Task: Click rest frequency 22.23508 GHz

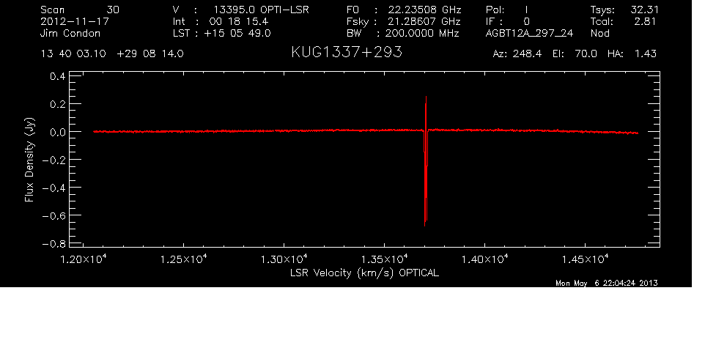Action: tap(424, 10)
